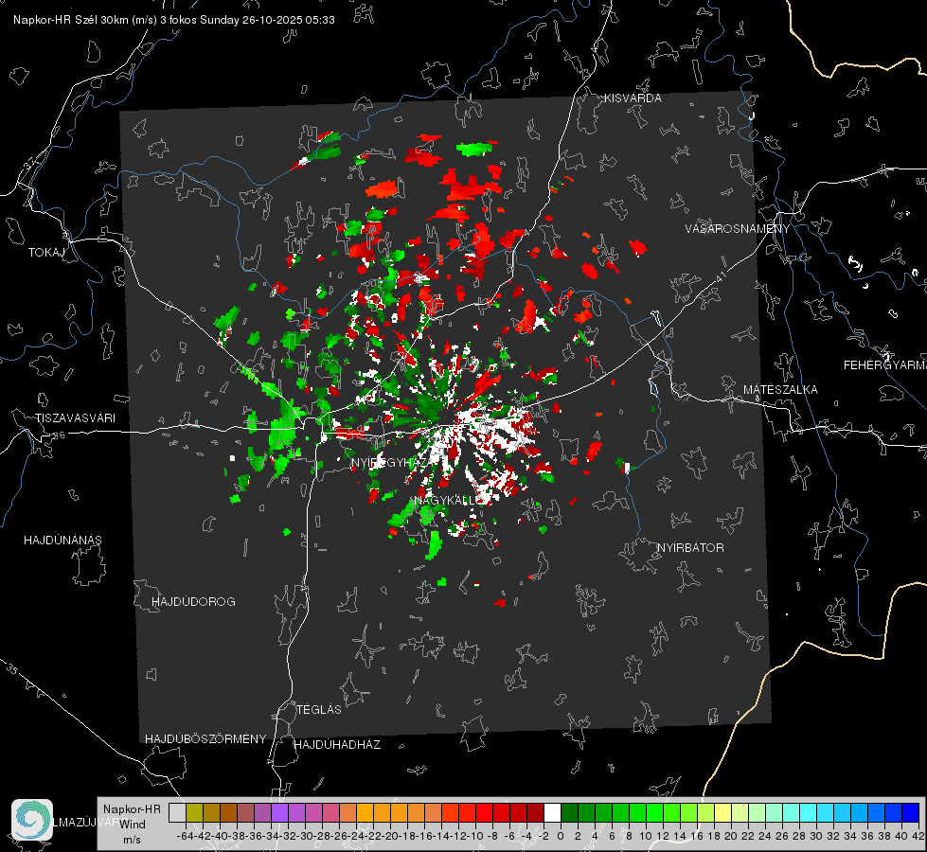Click the road number 41 label
Viewport: 927px width, 852px height.
click(x=722, y=276)
